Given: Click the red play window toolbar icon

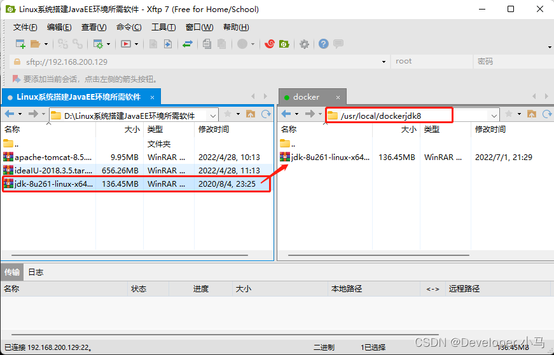Looking at the screenshot, I should click(x=126, y=44).
